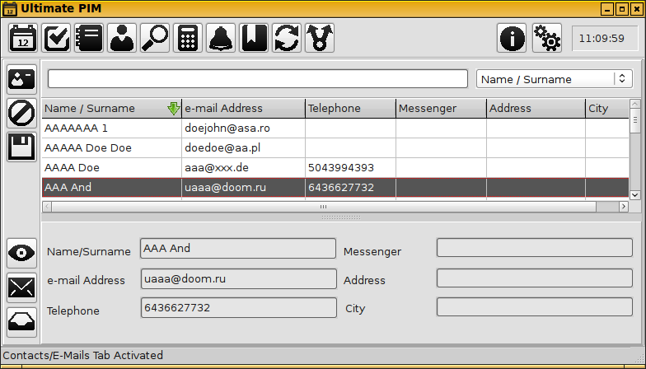Click the contacts person icon
The width and height of the screenshot is (646, 369).
(122, 38)
